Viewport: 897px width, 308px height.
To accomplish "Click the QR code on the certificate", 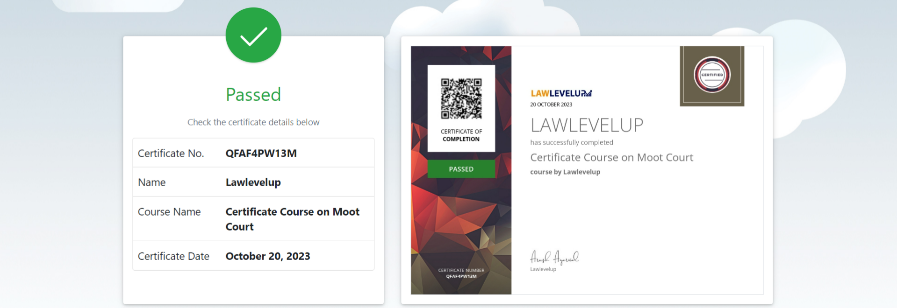I will click(x=461, y=98).
